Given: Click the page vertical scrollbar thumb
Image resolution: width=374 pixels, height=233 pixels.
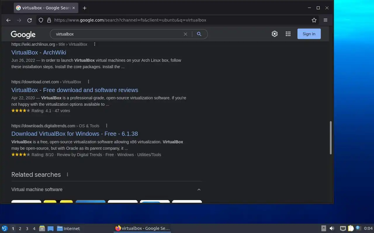Looking at the screenshot, I should 331,138.
